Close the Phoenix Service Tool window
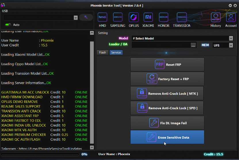The height and width of the screenshot is (160, 239). [x=235, y=5]
